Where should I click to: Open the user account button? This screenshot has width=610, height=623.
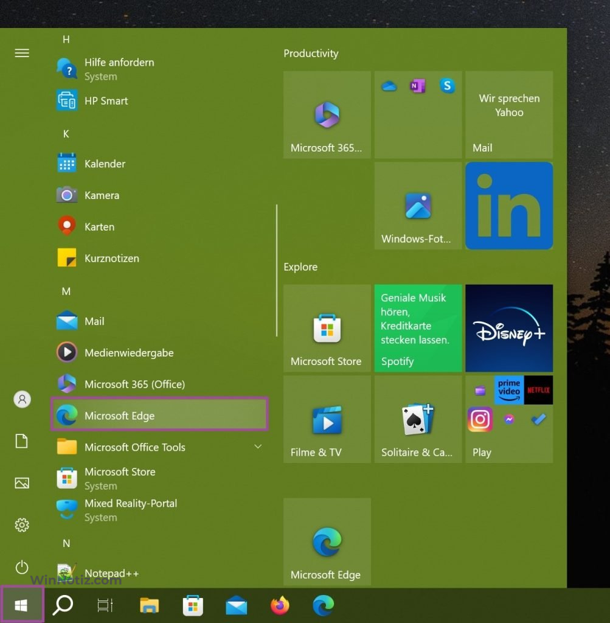click(22, 399)
